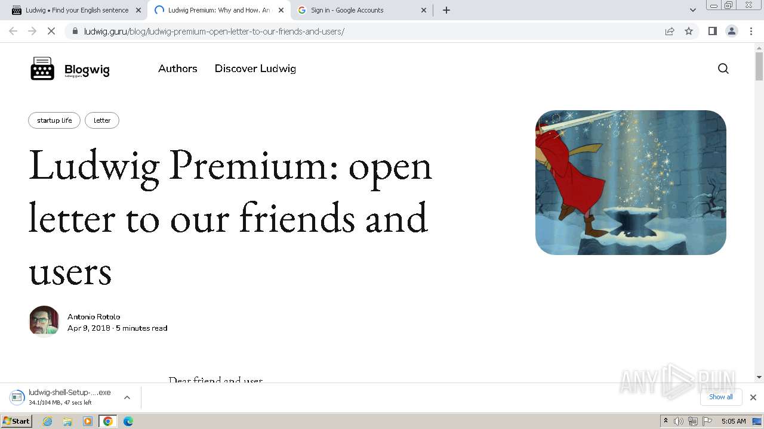Screen dimensions: 764x429
Task: Click Antonio Rotolo's avatar photo
Action: (x=44, y=322)
